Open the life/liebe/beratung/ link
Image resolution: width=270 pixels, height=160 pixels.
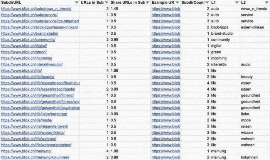(34, 114)
